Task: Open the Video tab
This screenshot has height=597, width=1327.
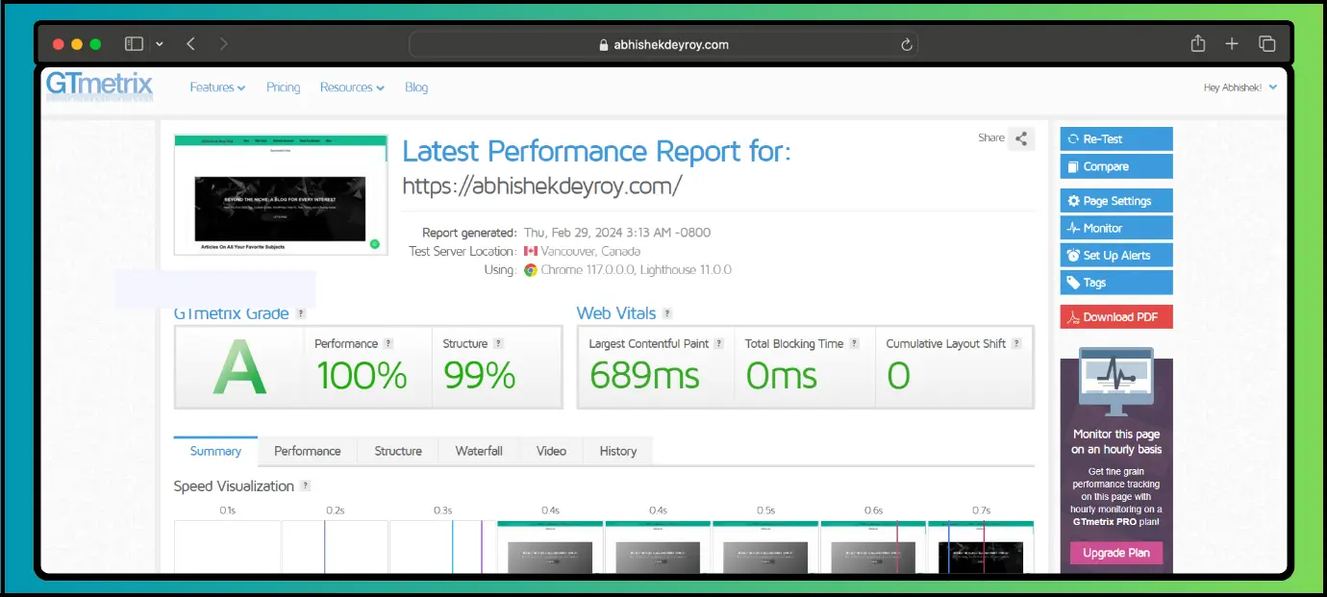Action: [551, 451]
